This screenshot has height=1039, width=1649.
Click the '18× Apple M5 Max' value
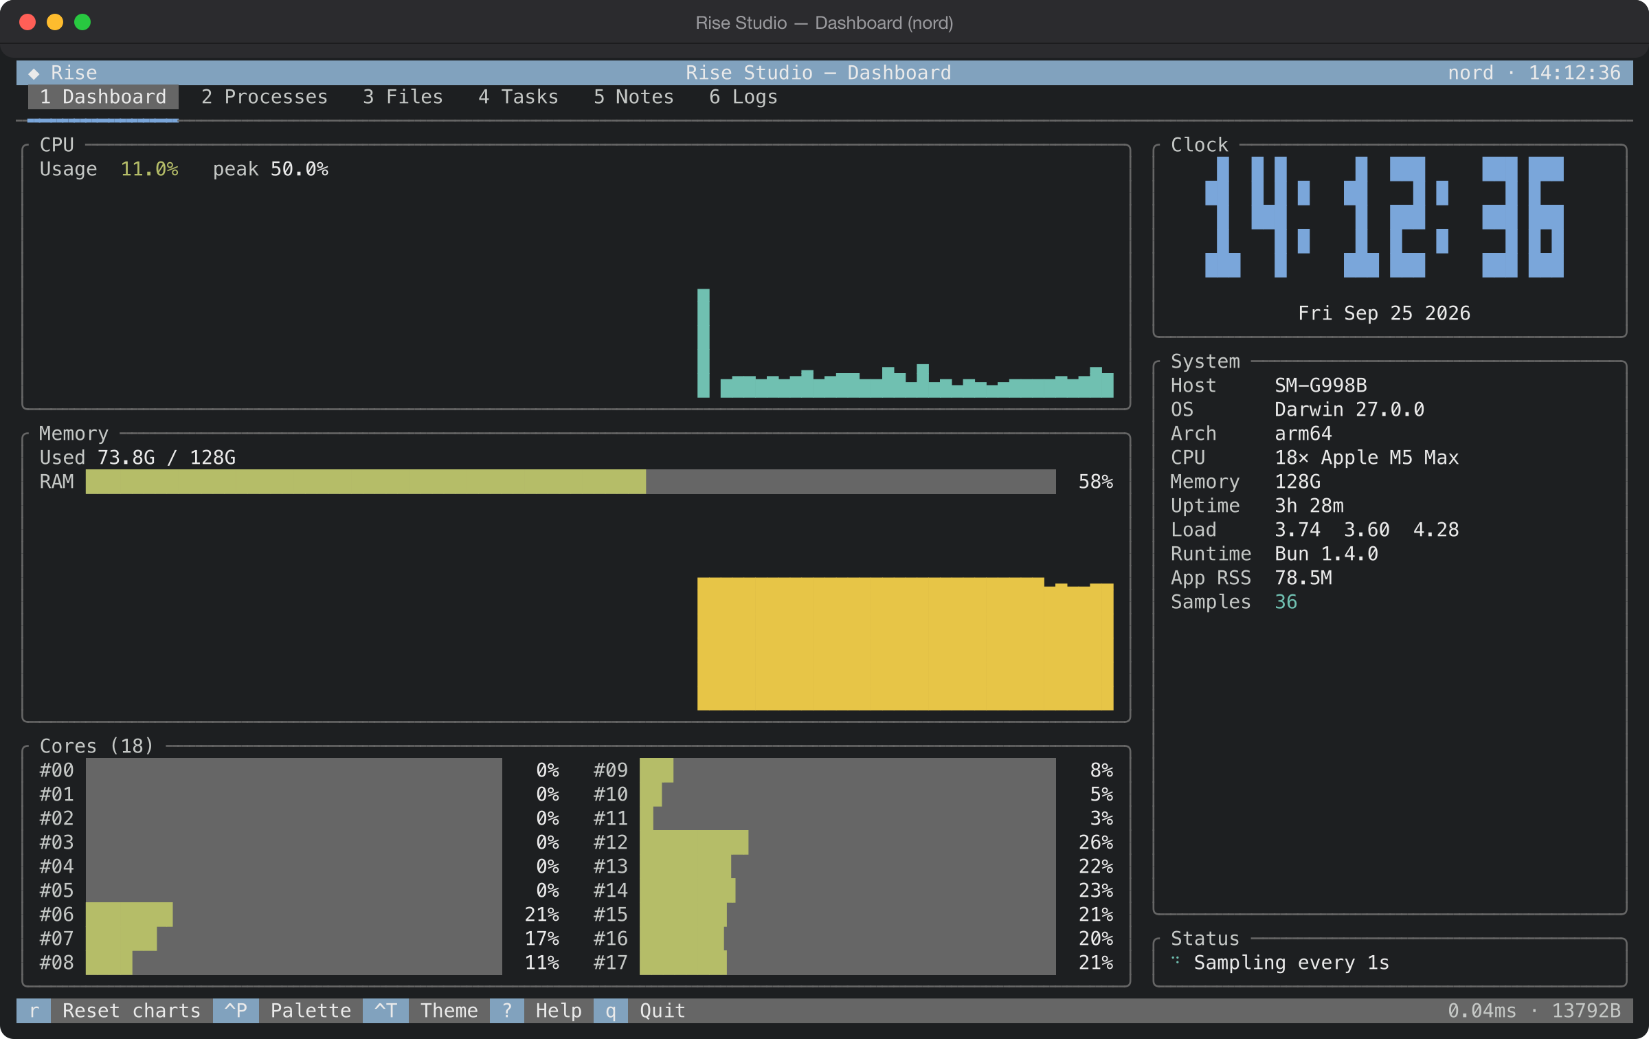tap(1367, 458)
